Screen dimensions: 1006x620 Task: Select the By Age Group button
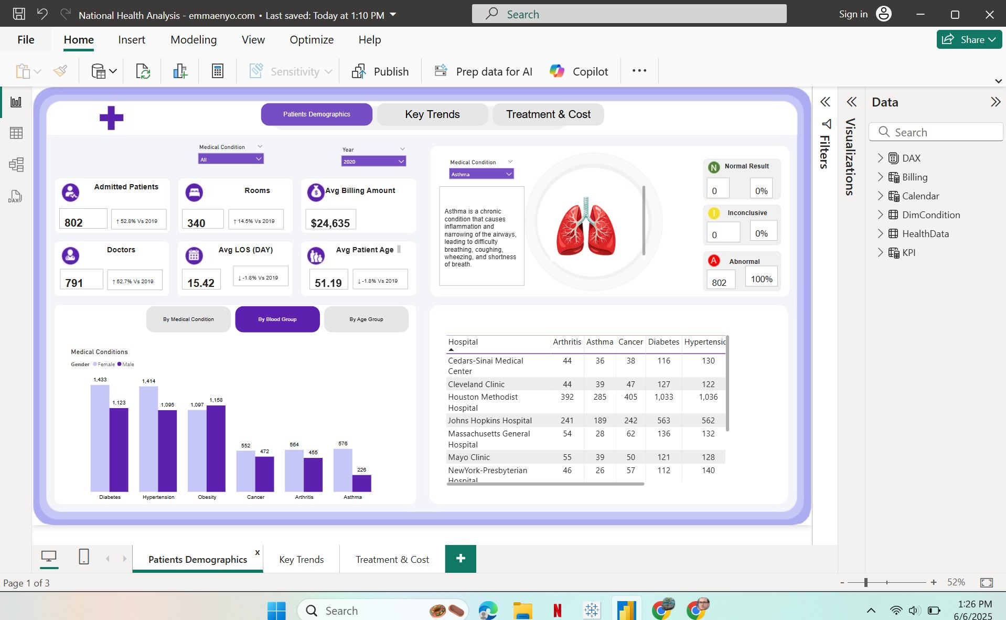(366, 319)
